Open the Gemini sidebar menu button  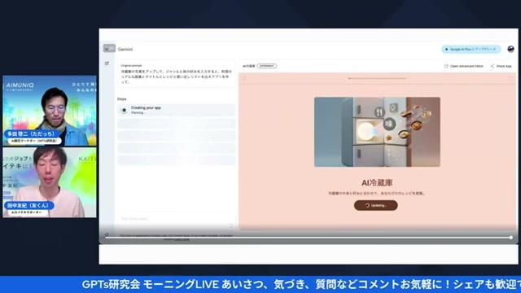[109, 49]
